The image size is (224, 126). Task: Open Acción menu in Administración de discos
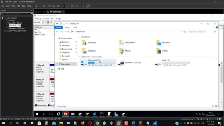pos(46,19)
